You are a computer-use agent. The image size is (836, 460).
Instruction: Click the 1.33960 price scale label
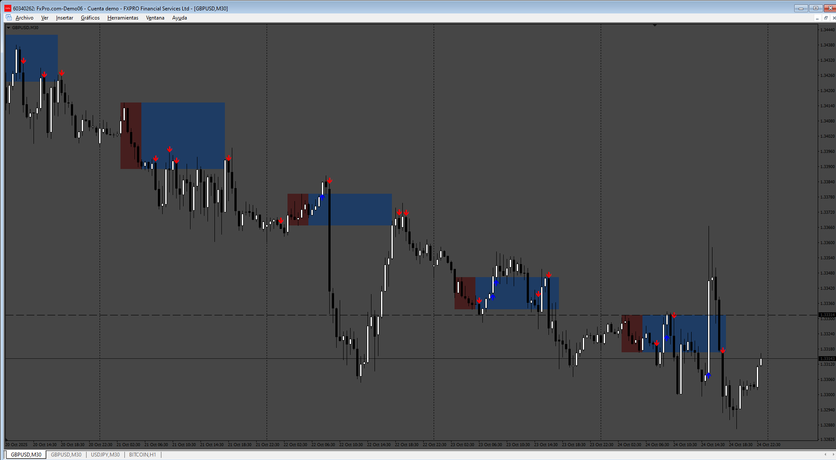coord(827,151)
